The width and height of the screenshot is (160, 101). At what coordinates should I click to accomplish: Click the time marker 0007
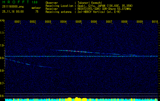(x=109, y=22)
